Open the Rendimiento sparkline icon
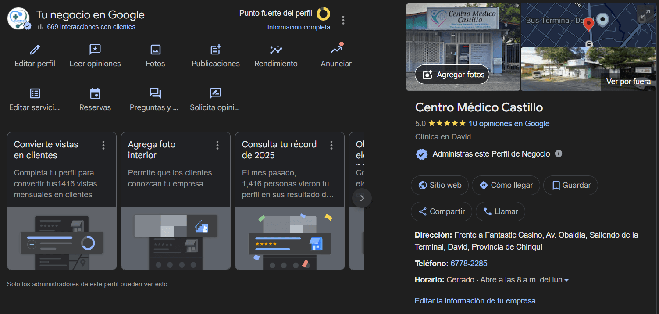The height and width of the screenshot is (314, 659). [x=276, y=50]
